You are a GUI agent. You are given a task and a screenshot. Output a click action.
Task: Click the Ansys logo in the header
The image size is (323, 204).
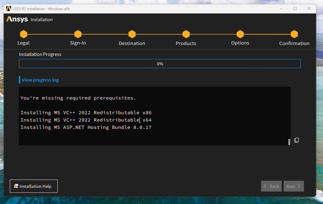[x=17, y=19]
